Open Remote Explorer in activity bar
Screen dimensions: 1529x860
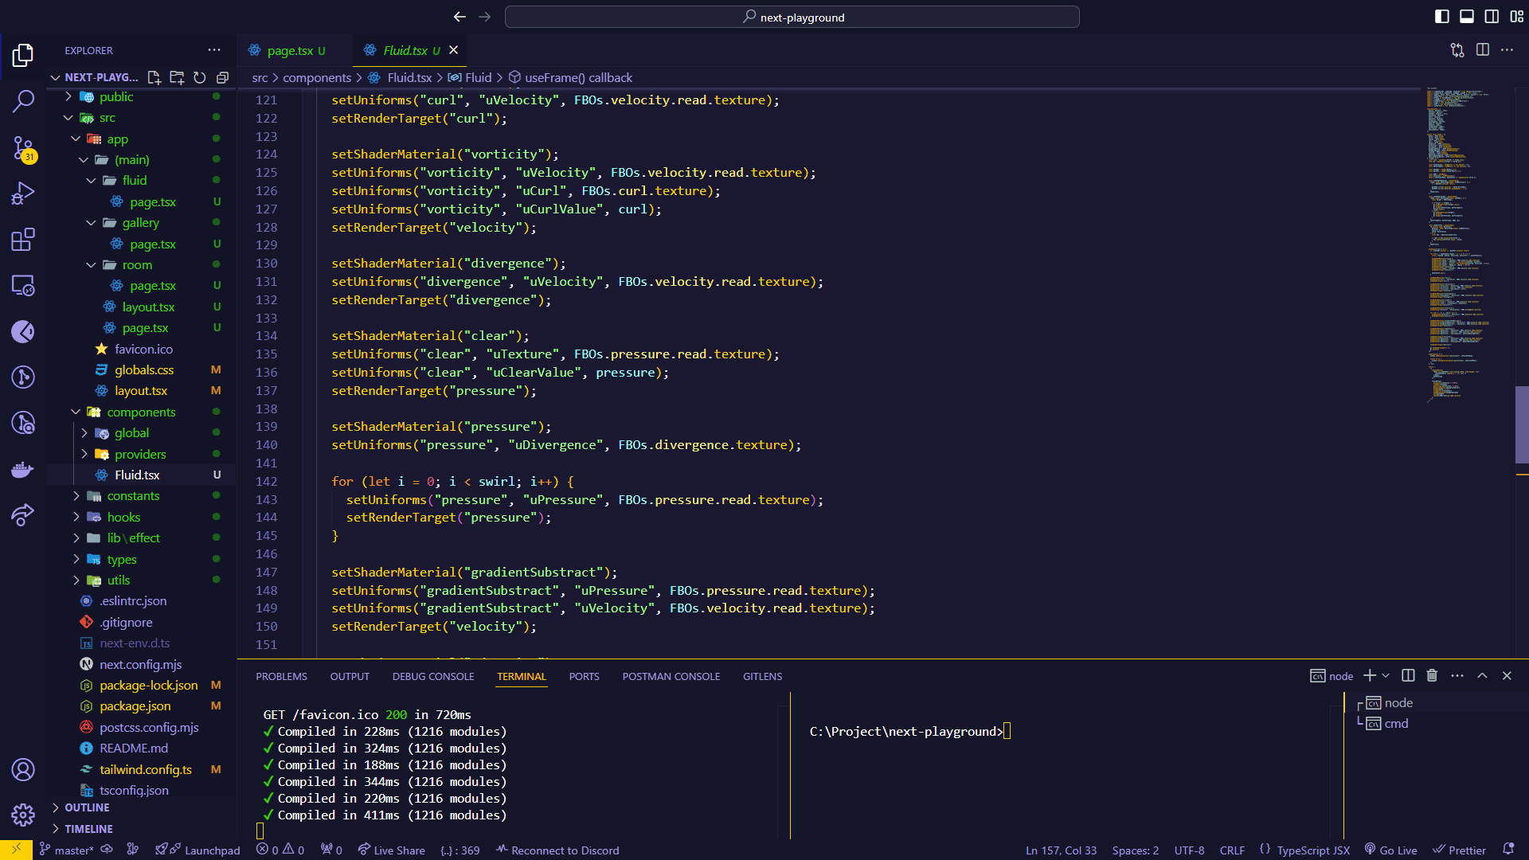click(23, 285)
